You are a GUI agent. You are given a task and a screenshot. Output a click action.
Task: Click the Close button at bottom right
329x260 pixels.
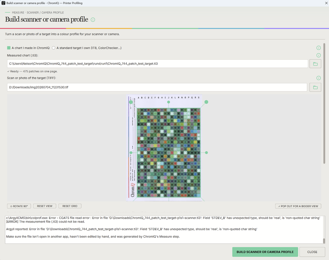click(x=312, y=252)
